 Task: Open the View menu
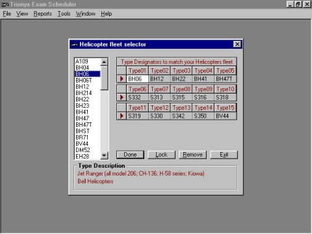pos(22,14)
